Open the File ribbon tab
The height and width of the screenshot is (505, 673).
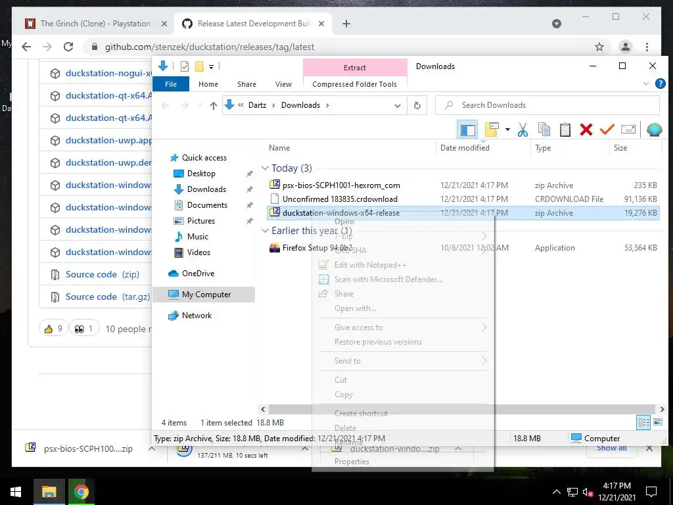point(171,84)
